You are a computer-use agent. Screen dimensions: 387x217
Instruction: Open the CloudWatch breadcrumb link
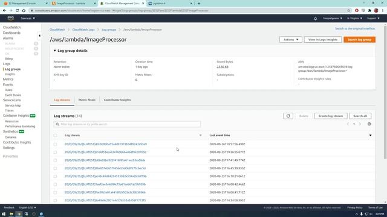click(x=57, y=30)
